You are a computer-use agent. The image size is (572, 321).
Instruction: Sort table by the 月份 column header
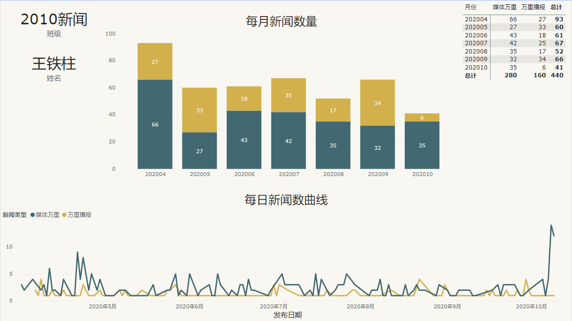pyautogui.click(x=471, y=7)
